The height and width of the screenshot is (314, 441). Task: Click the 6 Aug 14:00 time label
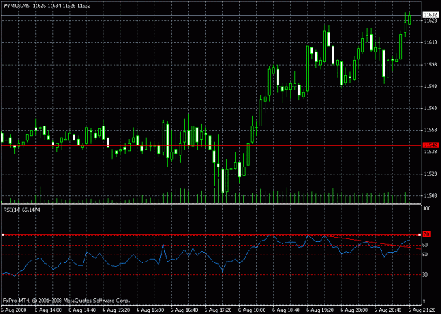coord(48,310)
